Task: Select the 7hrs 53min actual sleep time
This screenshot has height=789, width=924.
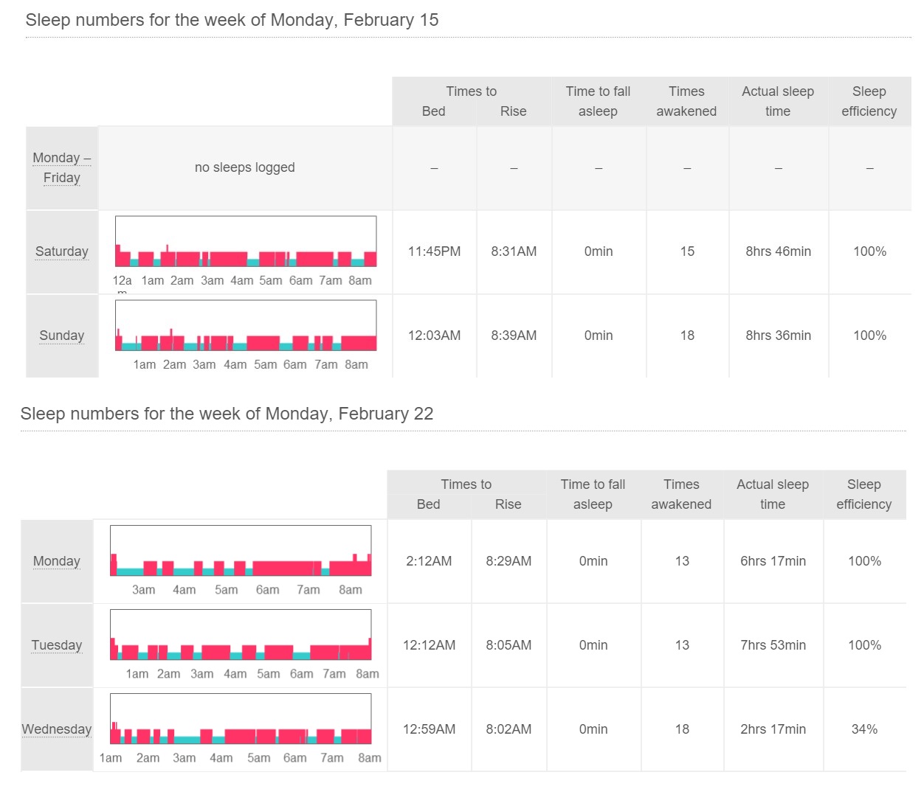Action: coord(773,645)
